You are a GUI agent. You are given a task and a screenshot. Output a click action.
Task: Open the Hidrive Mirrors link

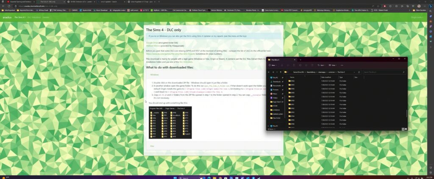pyautogui.click(x=153, y=46)
